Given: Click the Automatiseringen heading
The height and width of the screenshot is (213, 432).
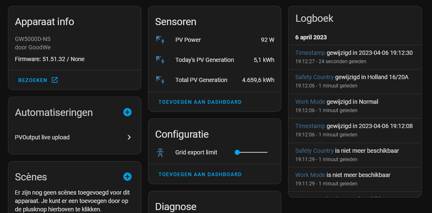Looking at the screenshot, I should point(53,112).
